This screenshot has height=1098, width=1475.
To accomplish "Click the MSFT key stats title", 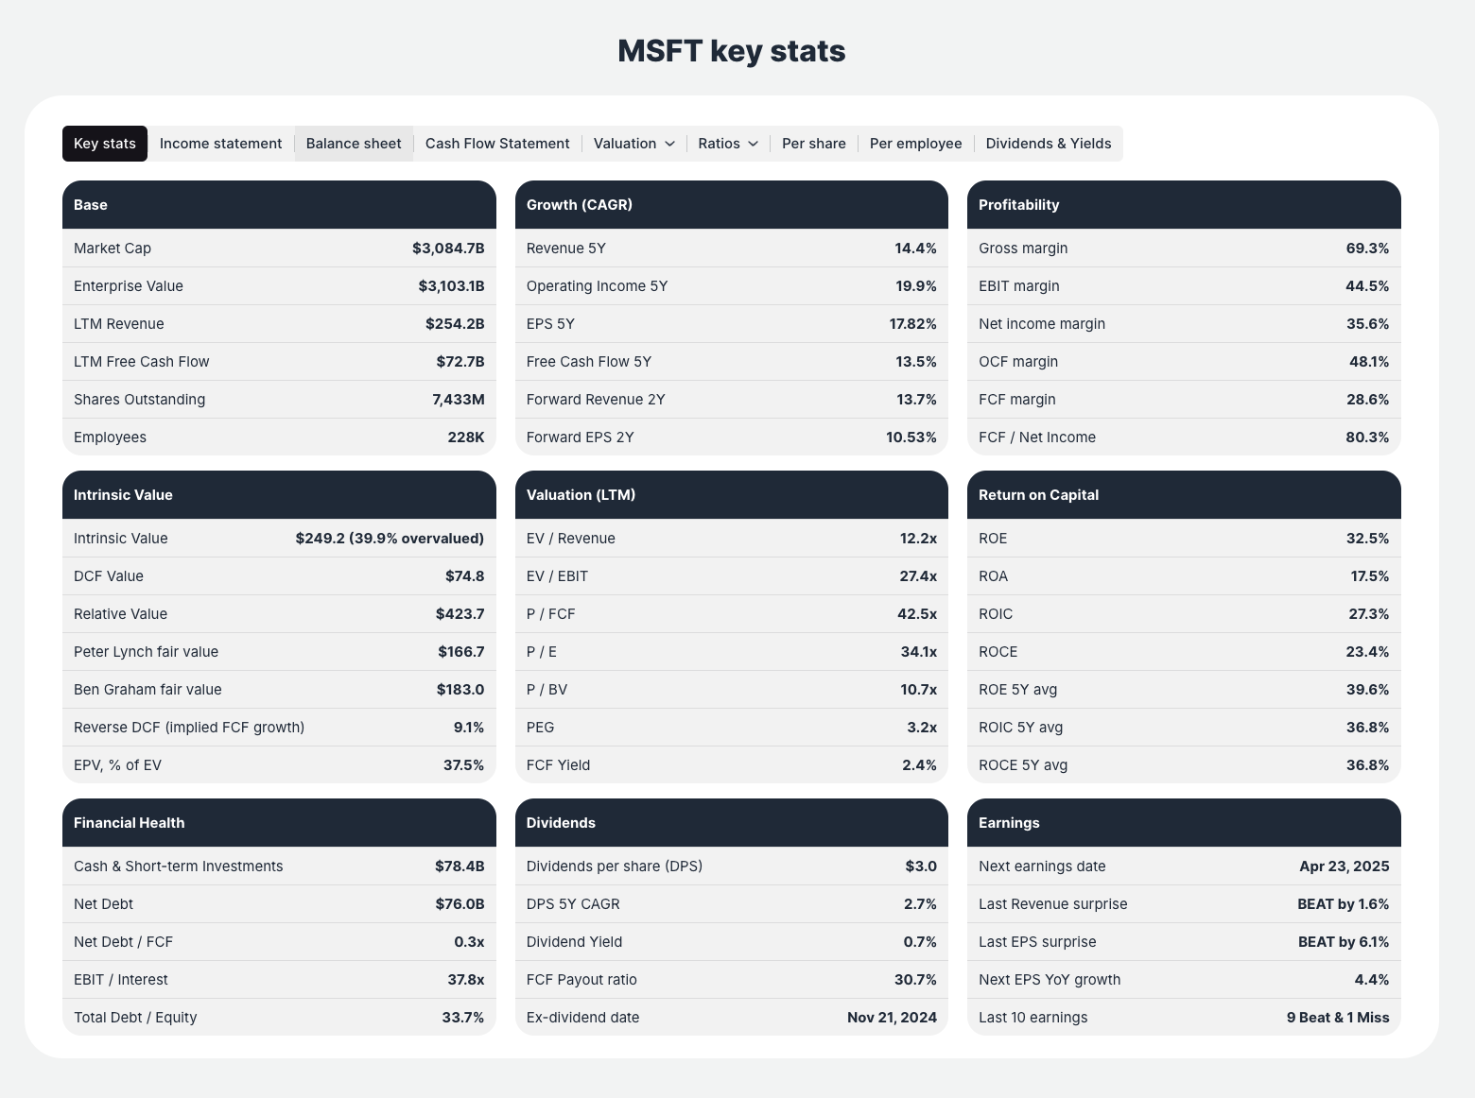I will coord(731,50).
